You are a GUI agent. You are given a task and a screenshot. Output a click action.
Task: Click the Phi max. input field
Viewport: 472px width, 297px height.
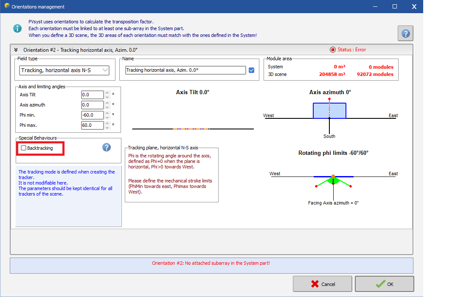click(x=92, y=125)
